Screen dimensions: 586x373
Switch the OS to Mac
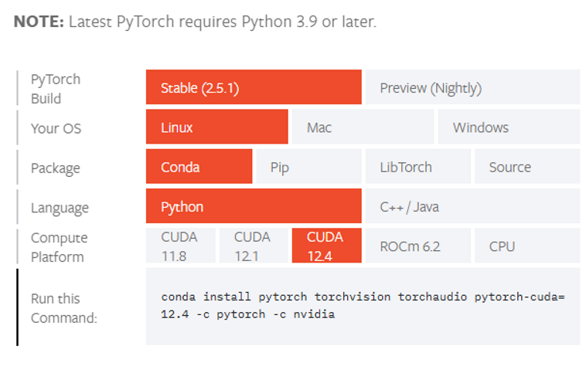click(x=362, y=127)
